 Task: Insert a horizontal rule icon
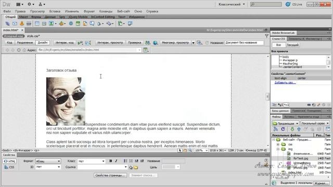pos(29,23)
